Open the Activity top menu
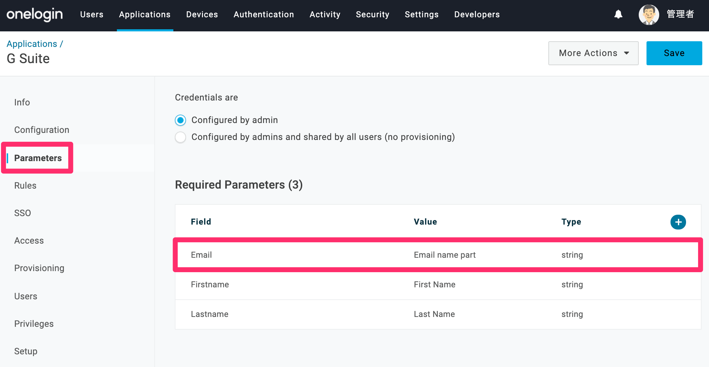 click(325, 14)
